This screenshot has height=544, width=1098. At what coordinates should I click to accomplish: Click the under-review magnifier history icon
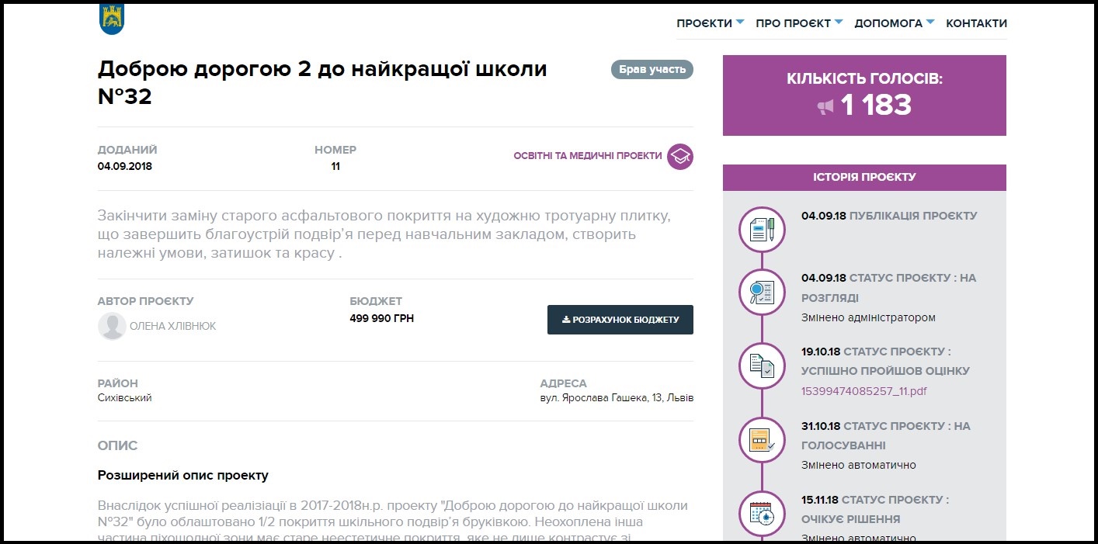[x=762, y=292]
